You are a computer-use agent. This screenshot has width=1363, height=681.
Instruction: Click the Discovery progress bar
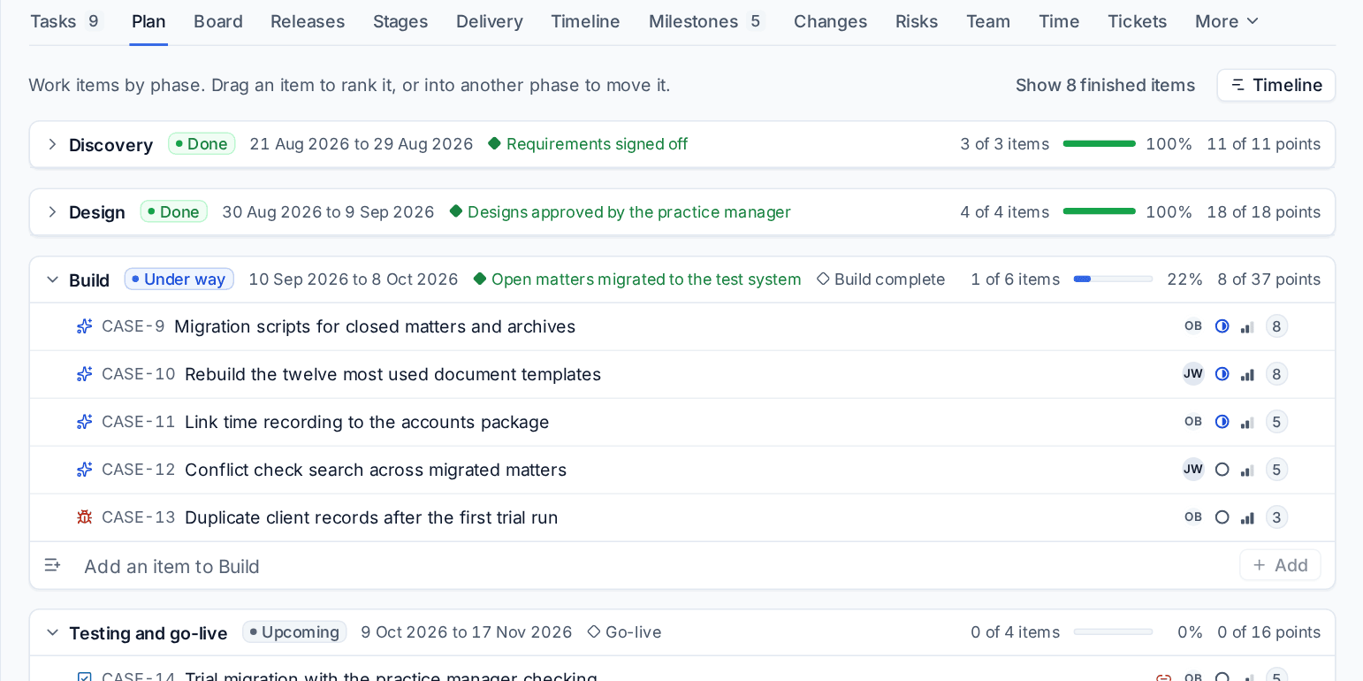[x=1100, y=144]
